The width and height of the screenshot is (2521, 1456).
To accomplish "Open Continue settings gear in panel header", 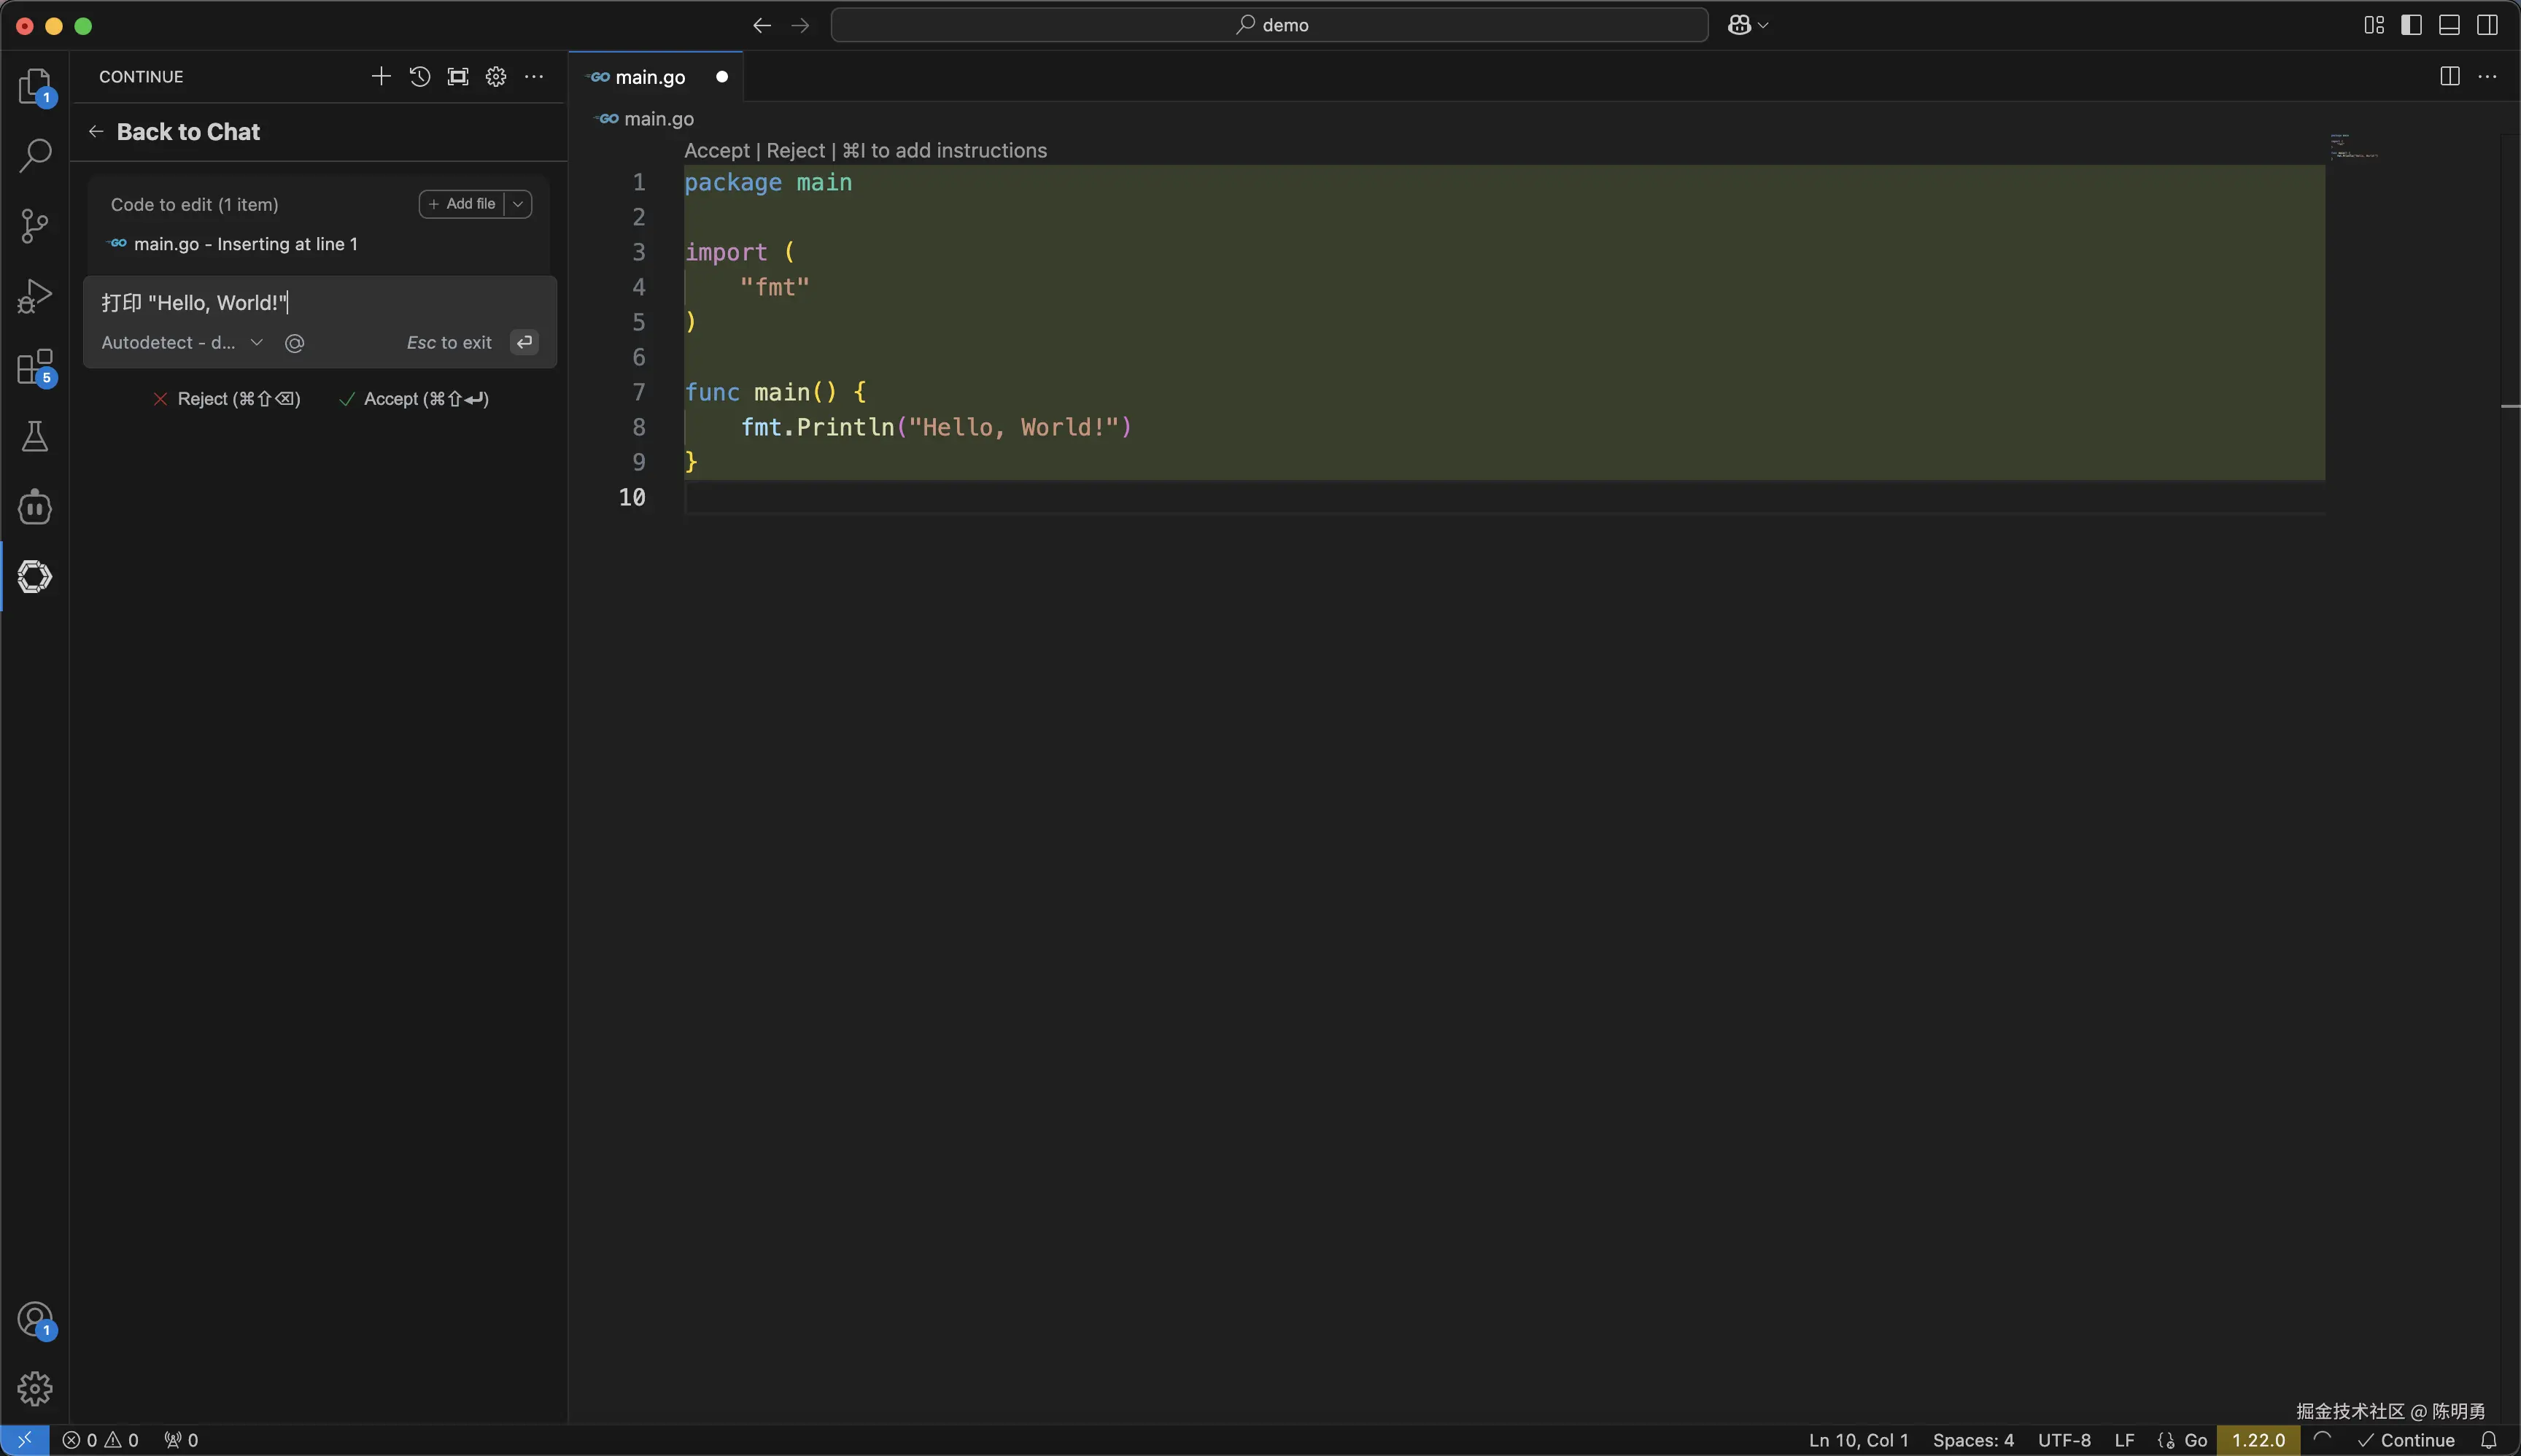I will 496,77.
